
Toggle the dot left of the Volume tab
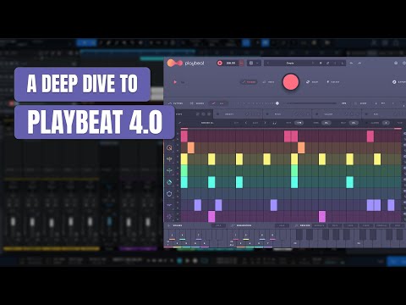pos(316,114)
